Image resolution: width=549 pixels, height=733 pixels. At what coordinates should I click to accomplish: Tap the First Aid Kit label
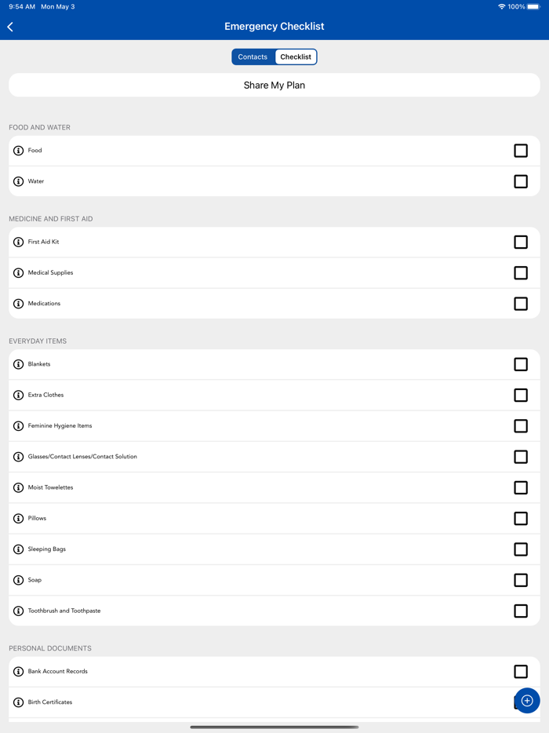tap(43, 242)
